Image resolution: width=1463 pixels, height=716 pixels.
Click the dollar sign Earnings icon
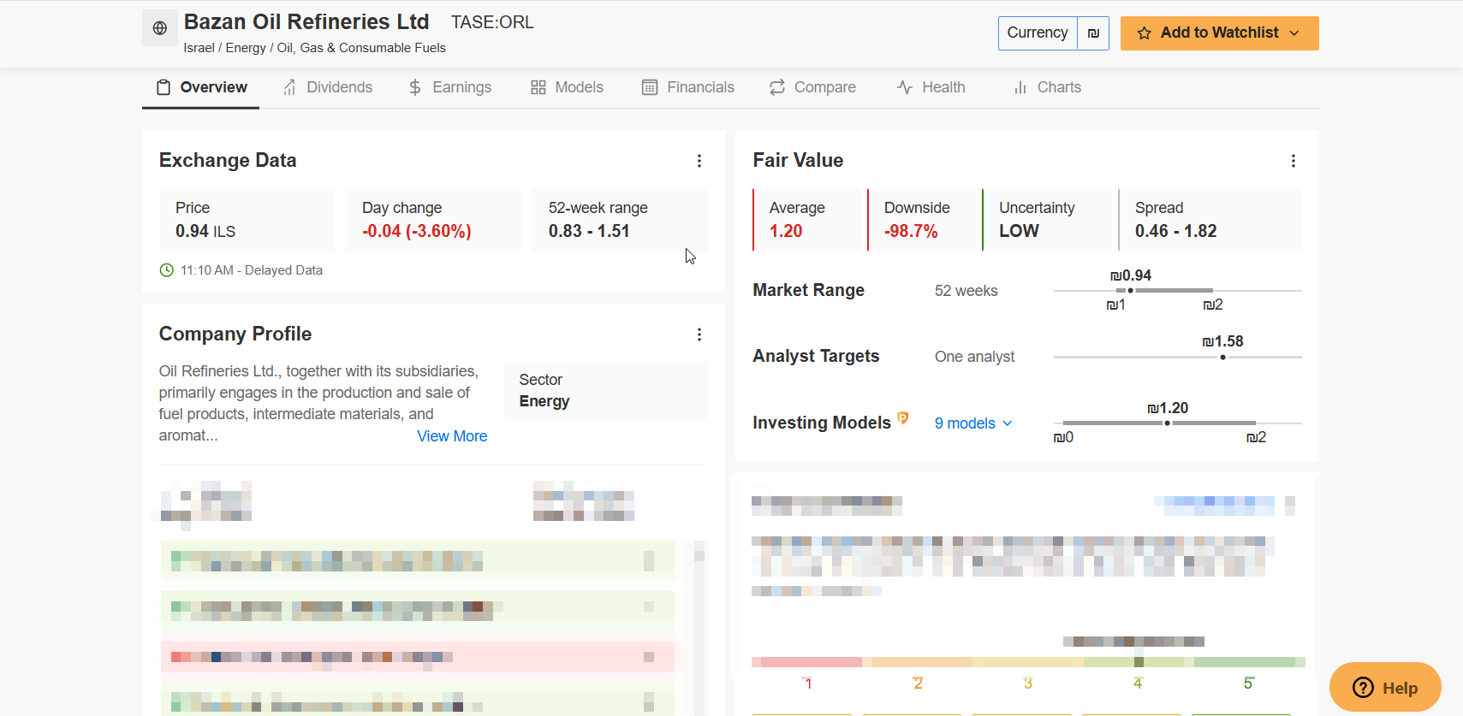tap(415, 87)
